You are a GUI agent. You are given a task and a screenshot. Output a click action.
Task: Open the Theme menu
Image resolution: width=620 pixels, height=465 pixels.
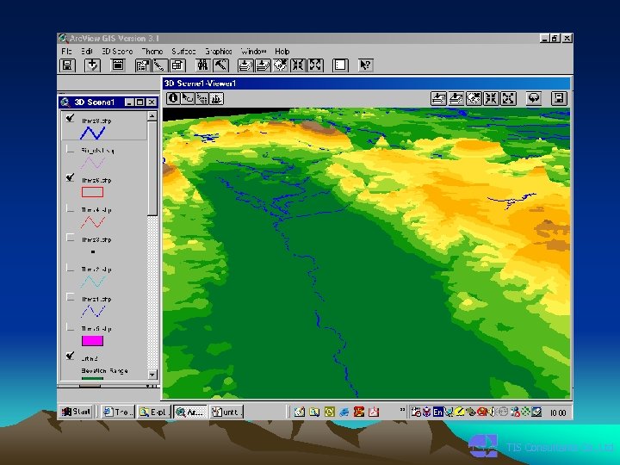(x=152, y=52)
